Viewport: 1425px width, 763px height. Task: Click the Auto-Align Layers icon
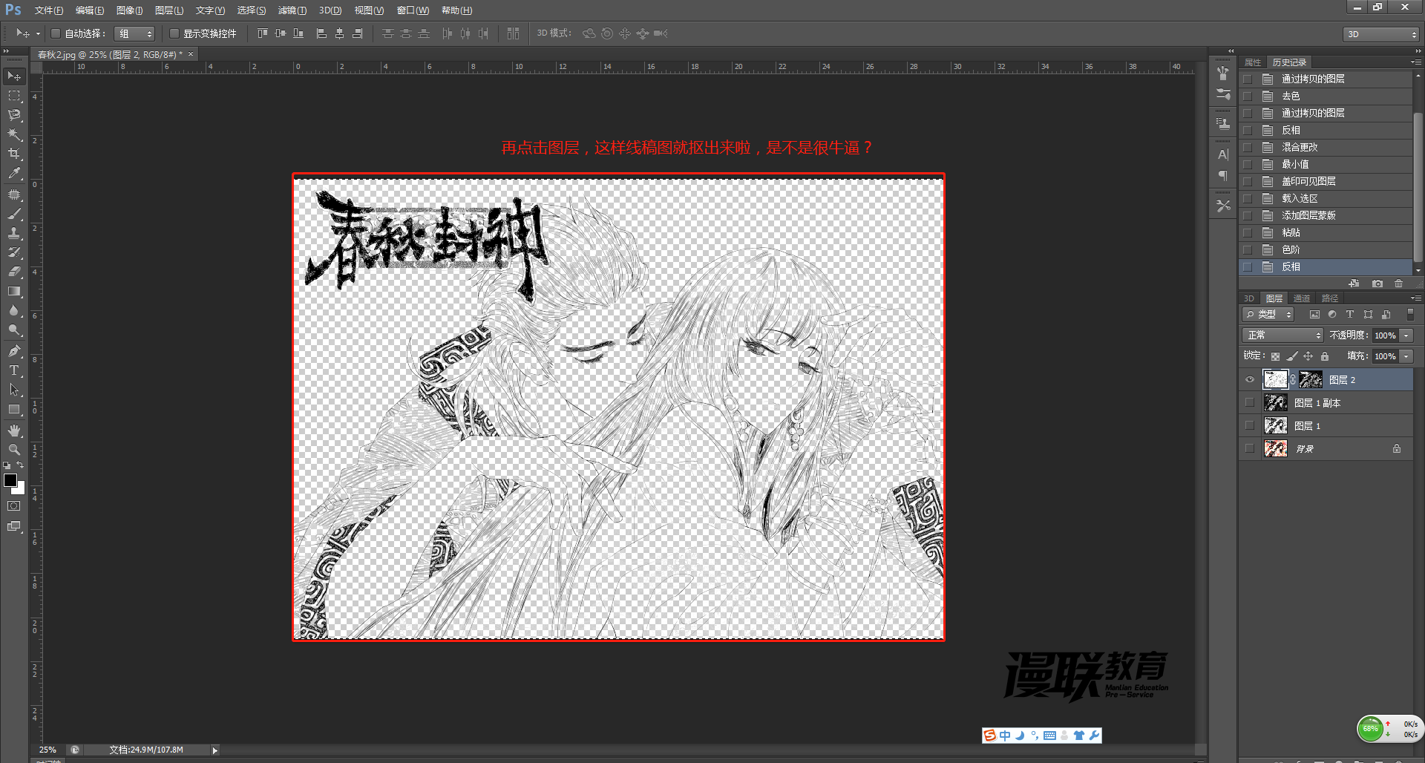[513, 33]
